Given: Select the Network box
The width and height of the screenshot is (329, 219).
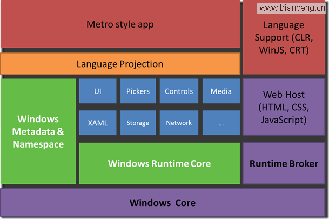Looking at the screenshot, I should tap(179, 123).
